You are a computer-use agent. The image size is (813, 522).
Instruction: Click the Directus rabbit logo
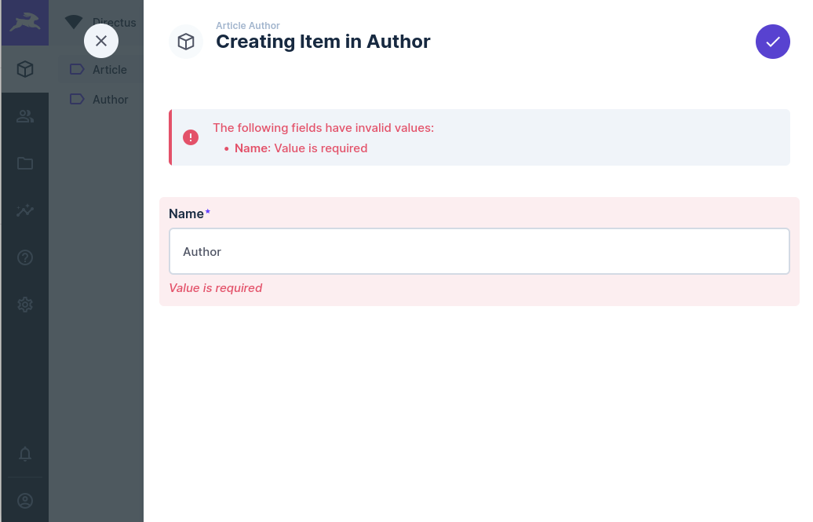(x=24, y=22)
